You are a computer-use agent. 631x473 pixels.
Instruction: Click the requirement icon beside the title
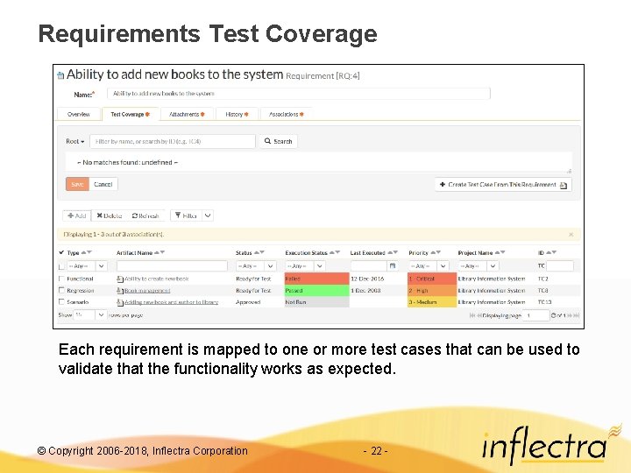pyautogui.click(x=60, y=75)
